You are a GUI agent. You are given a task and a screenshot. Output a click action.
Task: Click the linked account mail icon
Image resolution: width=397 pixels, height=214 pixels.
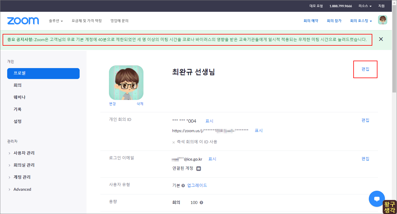199,169
